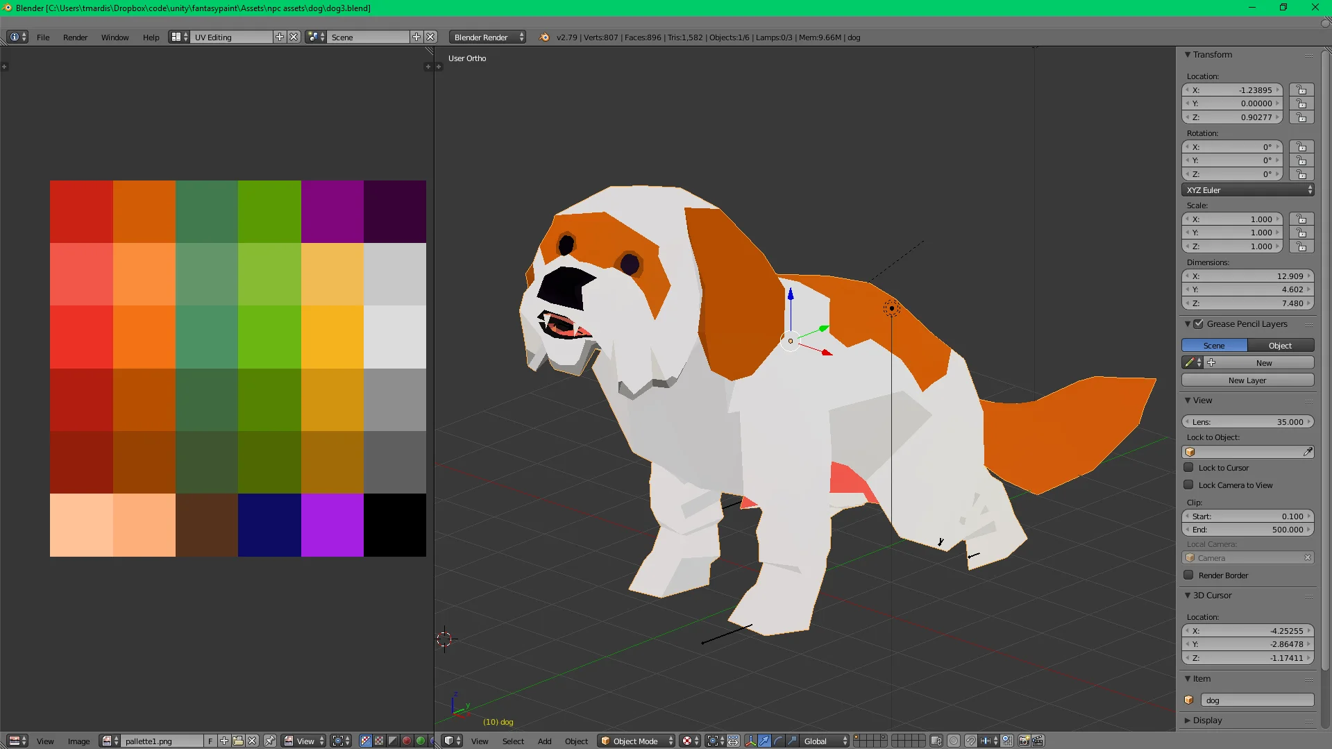This screenshot has height=749, width=1332.
Task: Browse images next to pallette1.png
Action: 110,741
